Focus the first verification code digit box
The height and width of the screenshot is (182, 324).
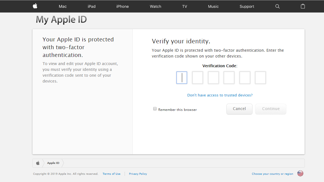(182, 78)
